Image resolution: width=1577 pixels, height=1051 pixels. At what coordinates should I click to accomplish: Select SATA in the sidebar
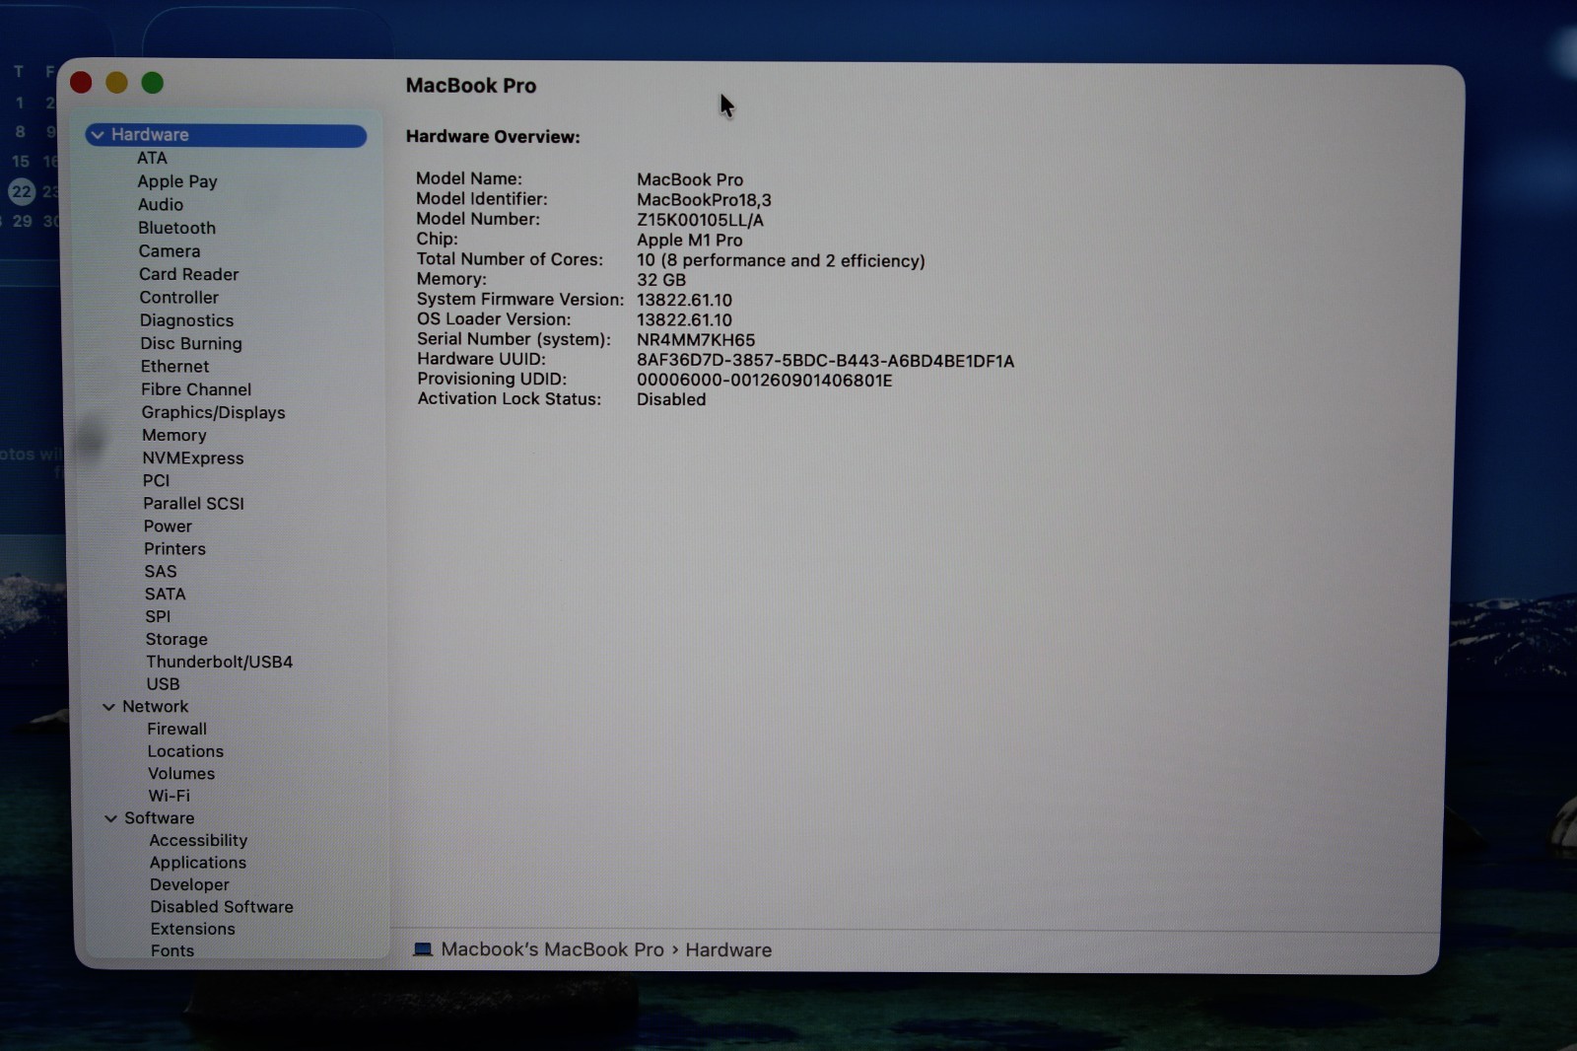point(165,594)
